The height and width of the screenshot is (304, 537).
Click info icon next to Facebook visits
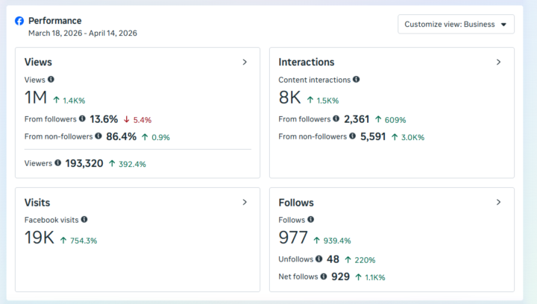coord(84,219)
